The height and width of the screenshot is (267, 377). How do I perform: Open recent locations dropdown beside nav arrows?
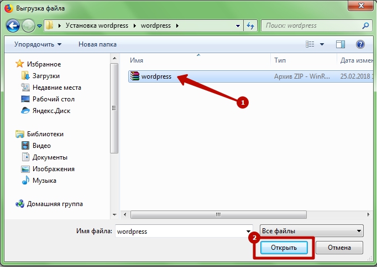[x=39, y=25]
